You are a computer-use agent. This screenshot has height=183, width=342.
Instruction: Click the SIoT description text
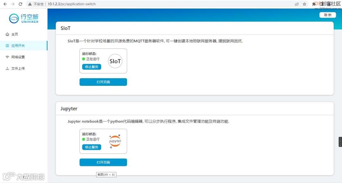[x=155, y=41]
